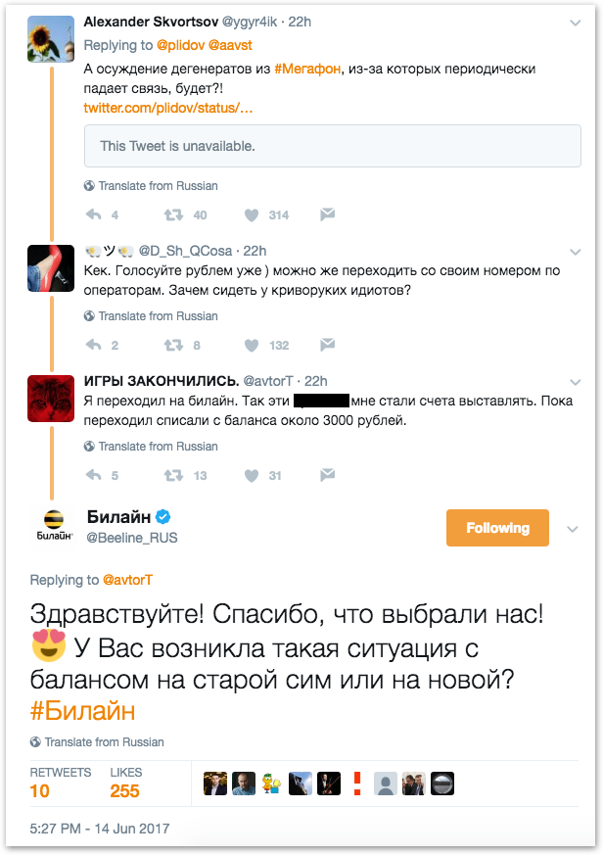Image resolution: width=603 pixels, height=855 pixels.
Task: Retweet Alexander Skvortsov's tweet
Action: (172, 214)
